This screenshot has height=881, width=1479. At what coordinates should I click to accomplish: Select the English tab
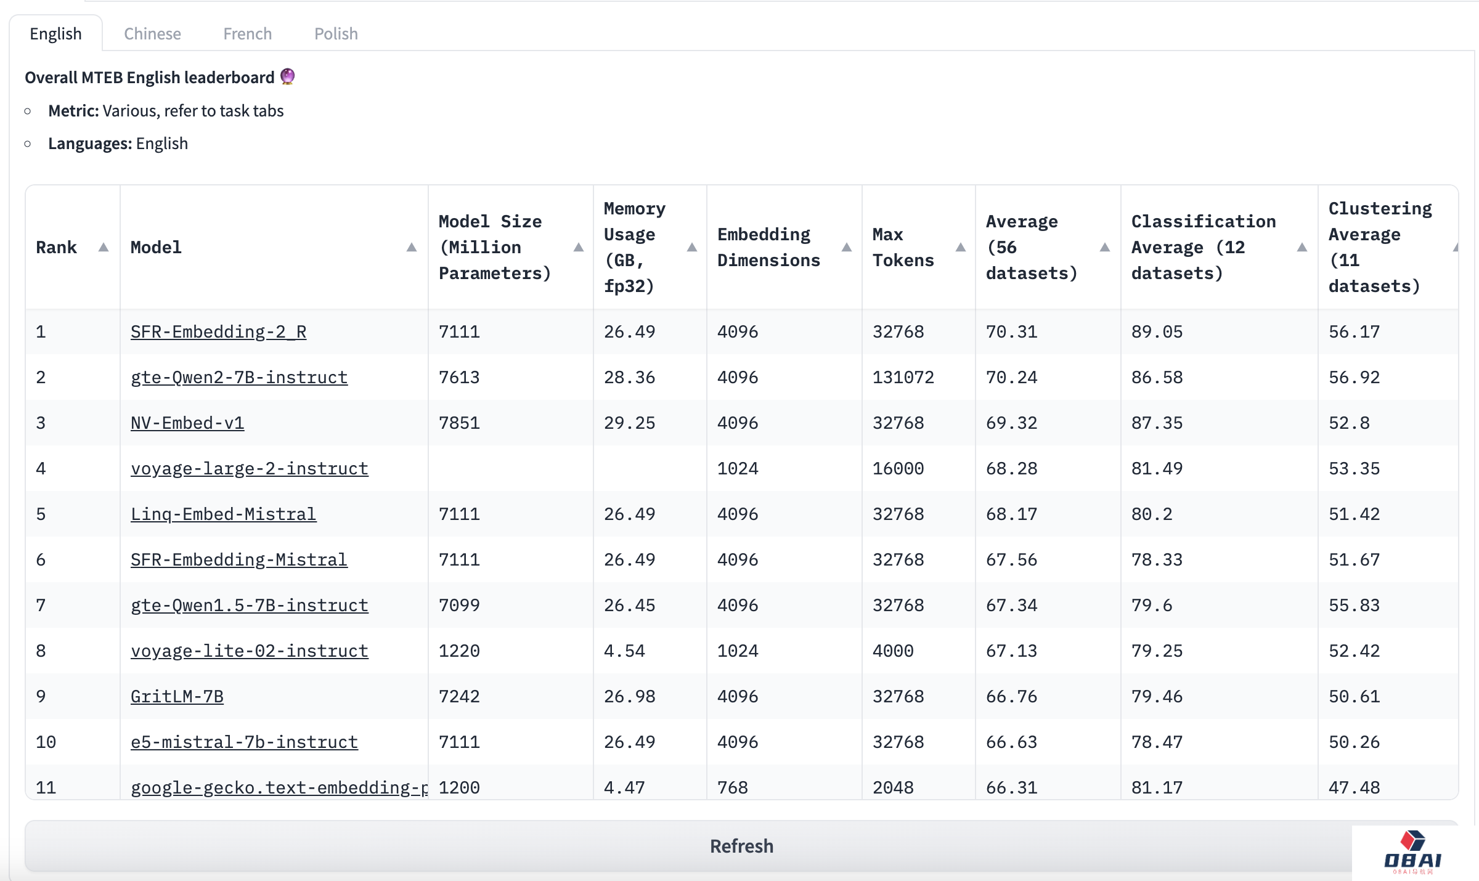click(x=55, y=33)
